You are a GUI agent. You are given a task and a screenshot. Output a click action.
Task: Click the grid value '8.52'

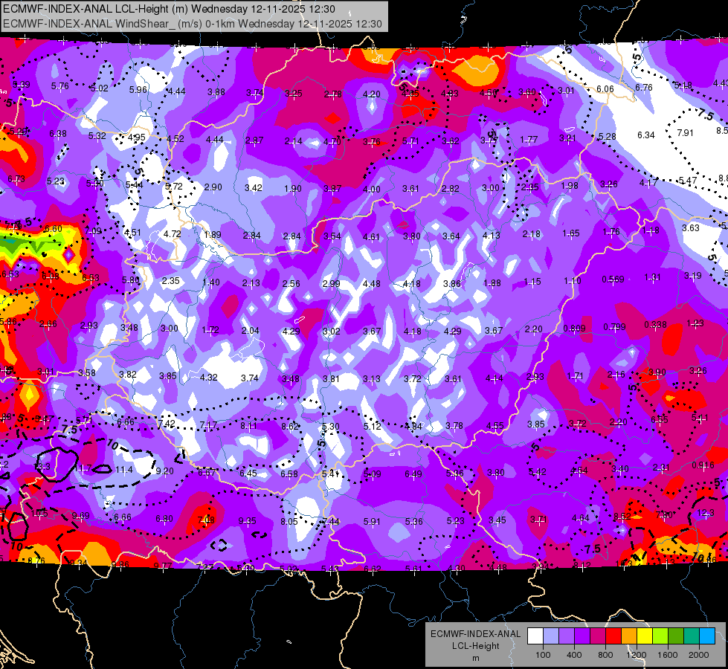point(622,517)
